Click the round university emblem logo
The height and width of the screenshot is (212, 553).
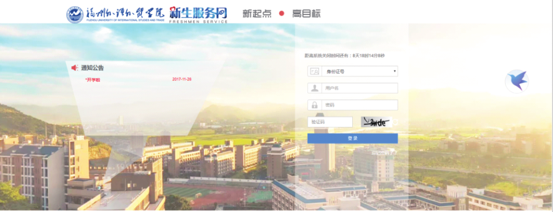[75, 14]
